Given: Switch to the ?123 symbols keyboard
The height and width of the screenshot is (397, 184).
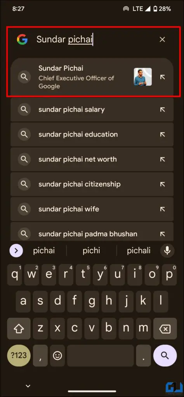Looking at the screenshot, I should coord(19,356).
